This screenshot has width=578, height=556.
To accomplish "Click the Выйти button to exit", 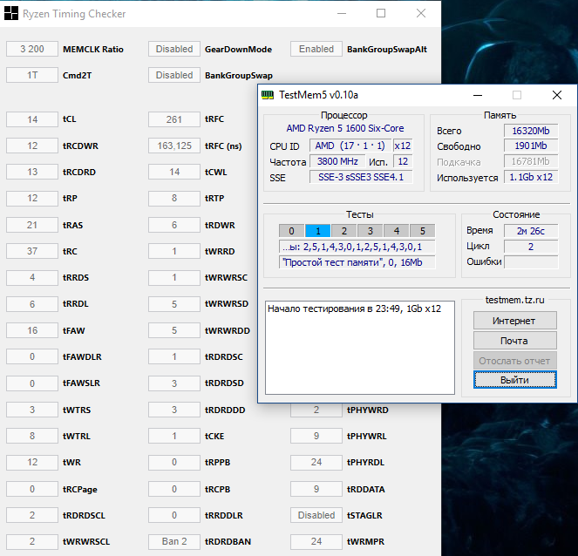I will click(515, 379).
